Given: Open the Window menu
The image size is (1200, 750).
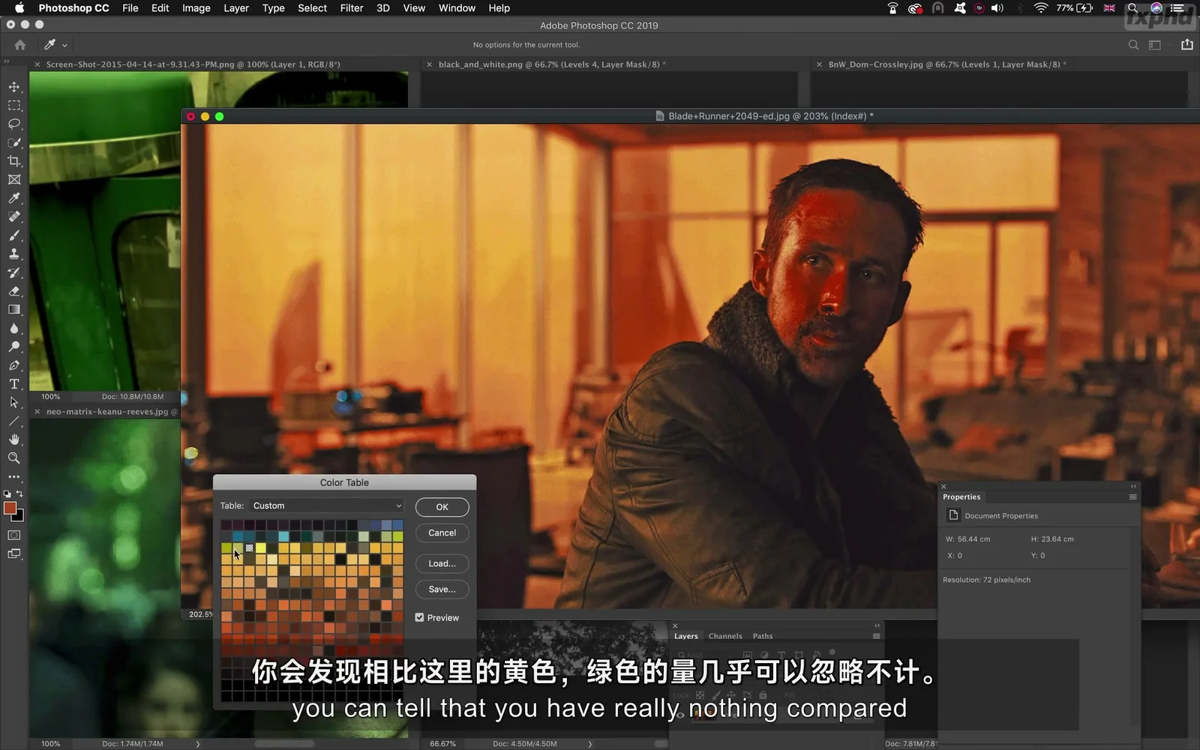Looking at the screenshot, I should click(457, 8).
